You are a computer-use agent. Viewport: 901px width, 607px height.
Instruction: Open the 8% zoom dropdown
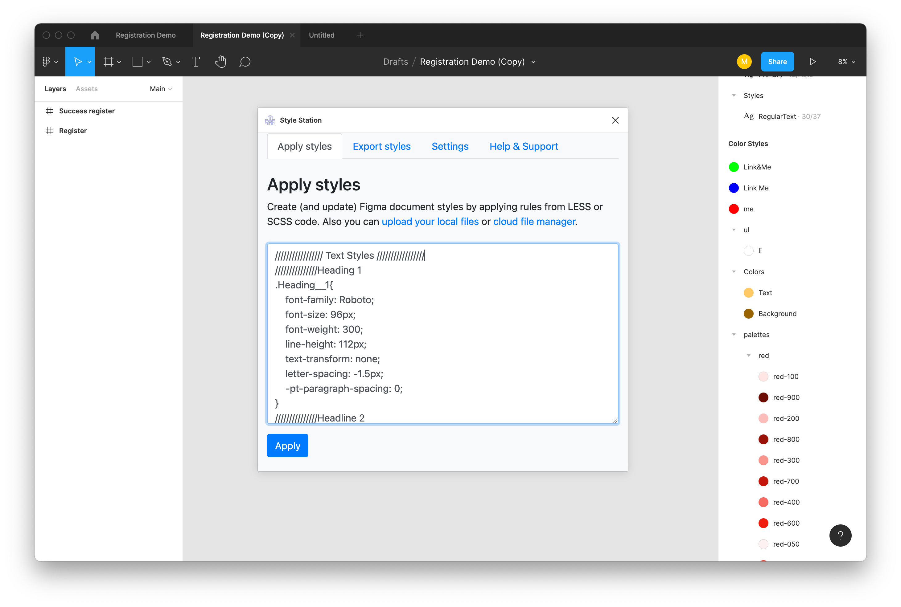[846, 62]
